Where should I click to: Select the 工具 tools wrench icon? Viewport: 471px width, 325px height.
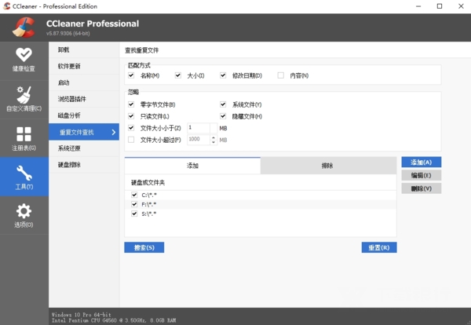point(24,173)
